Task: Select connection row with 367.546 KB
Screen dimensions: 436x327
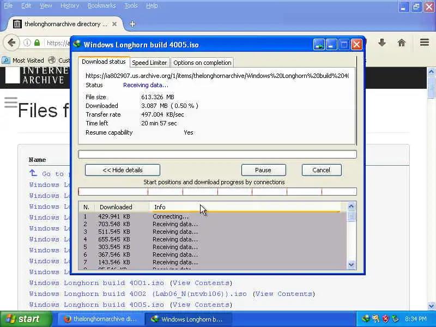Action: 213,255
